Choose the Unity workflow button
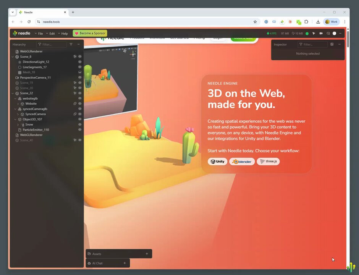 pyautogui.click(x=218, y=162)
